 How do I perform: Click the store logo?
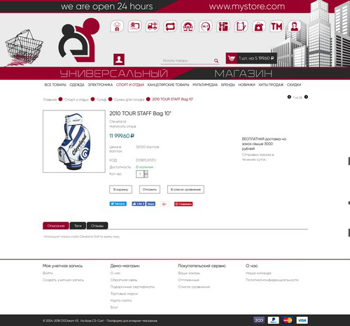[x=79, y=40]
